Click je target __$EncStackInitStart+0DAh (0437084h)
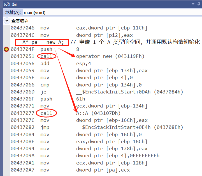 click(x=130, y=92)
